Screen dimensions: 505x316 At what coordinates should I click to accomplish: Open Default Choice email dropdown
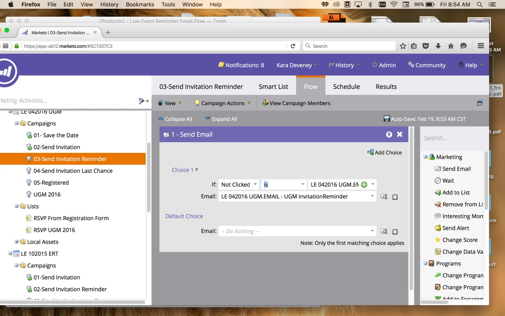[x=372, y=231]
